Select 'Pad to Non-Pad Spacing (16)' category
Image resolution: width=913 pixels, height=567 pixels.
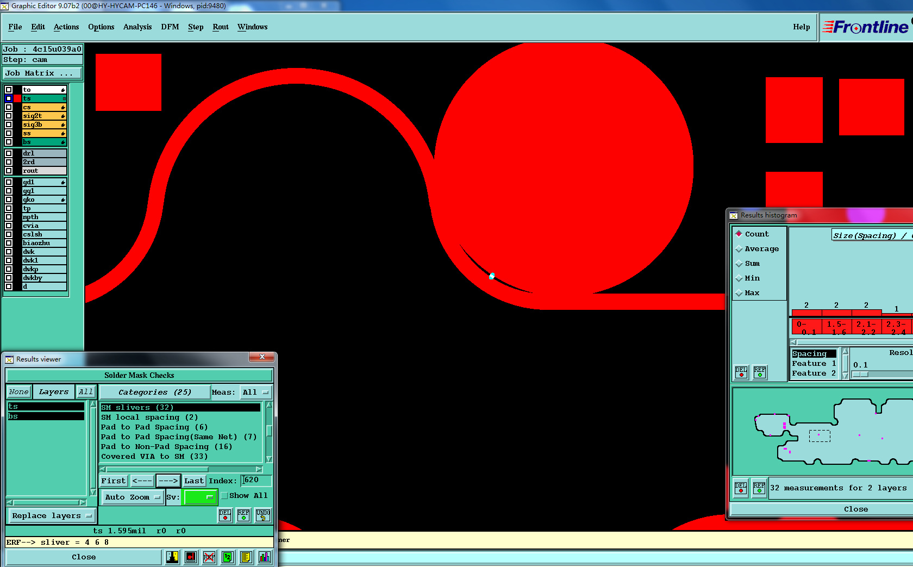[166, 447]
